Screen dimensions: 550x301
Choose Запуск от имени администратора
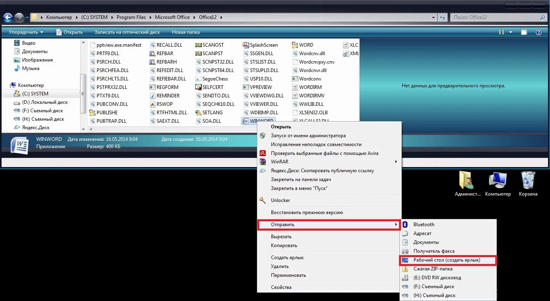[x=329, y=136]
